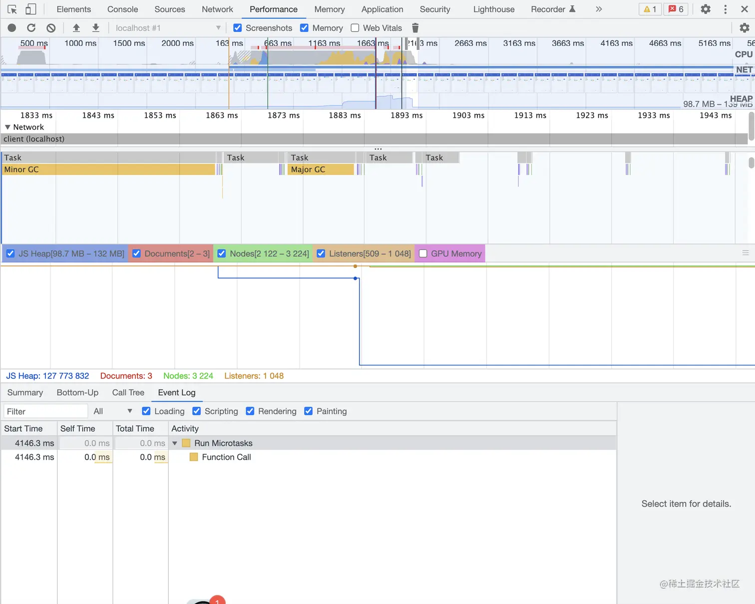Switch to the Console tab
Viewport: 755px width, 604px height.
(123, 9)
